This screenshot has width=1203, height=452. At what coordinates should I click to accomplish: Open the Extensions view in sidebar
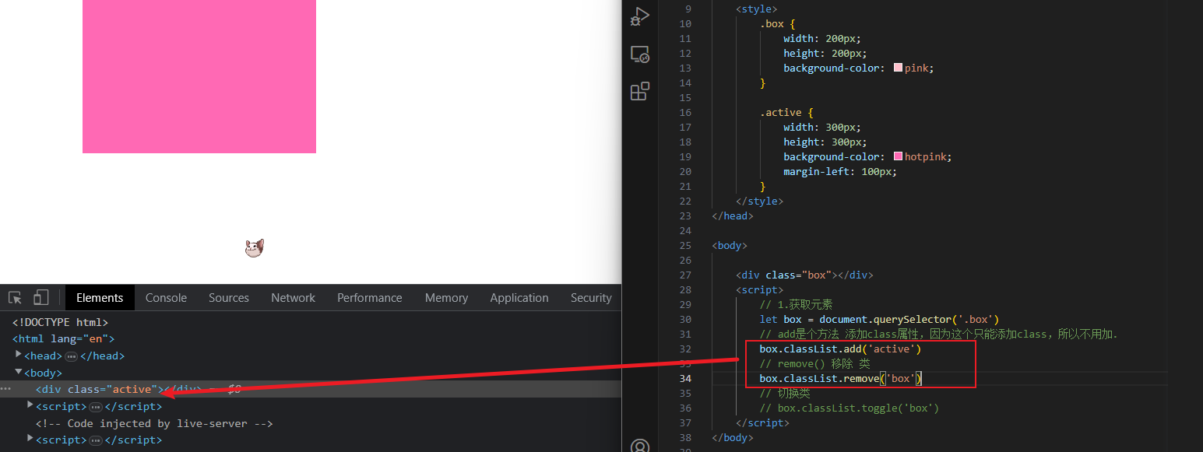point(639,92)
